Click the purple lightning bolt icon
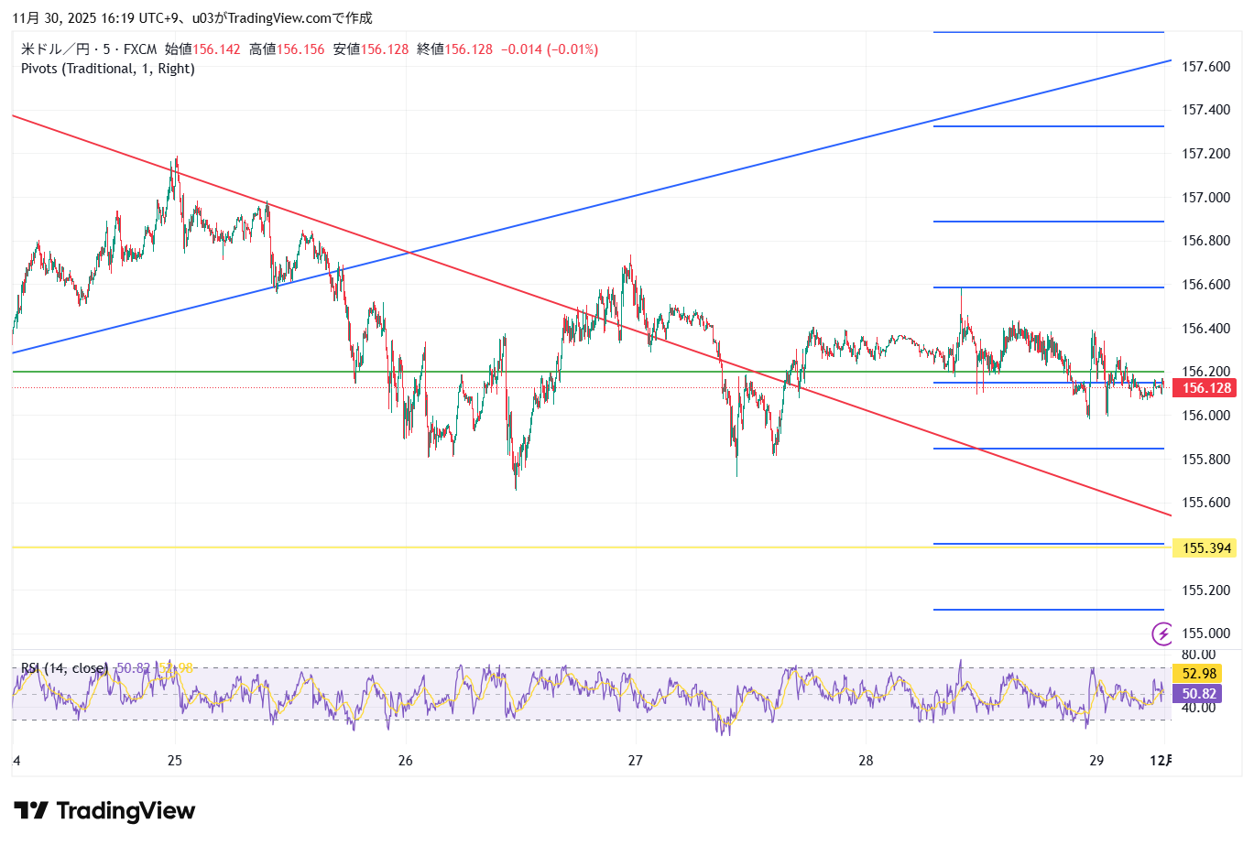Screen dimensions: 1254x845 pos(1162,634)
